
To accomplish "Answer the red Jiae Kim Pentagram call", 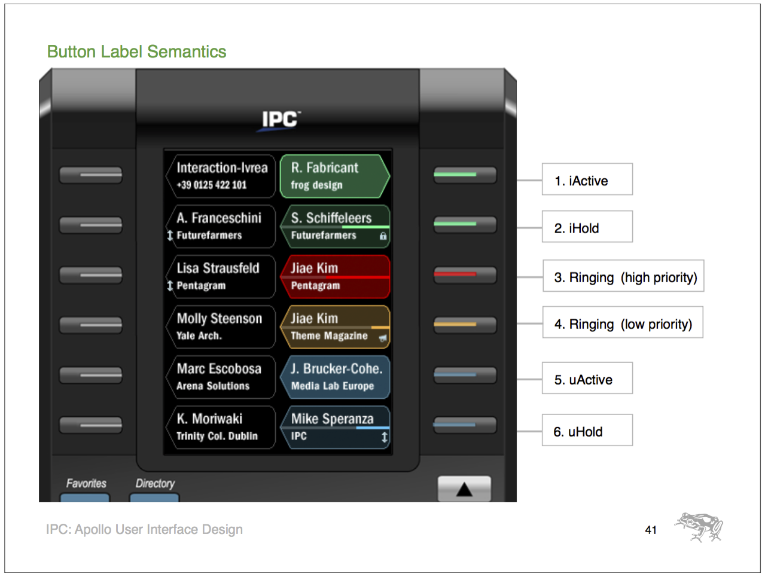I will pyautogui.click(x=335, y=276).
